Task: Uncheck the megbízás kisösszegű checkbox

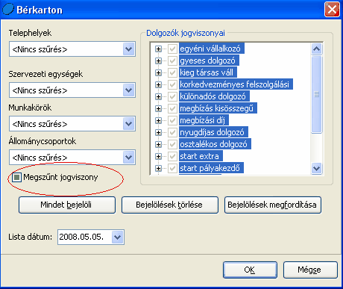Action: 172,108
